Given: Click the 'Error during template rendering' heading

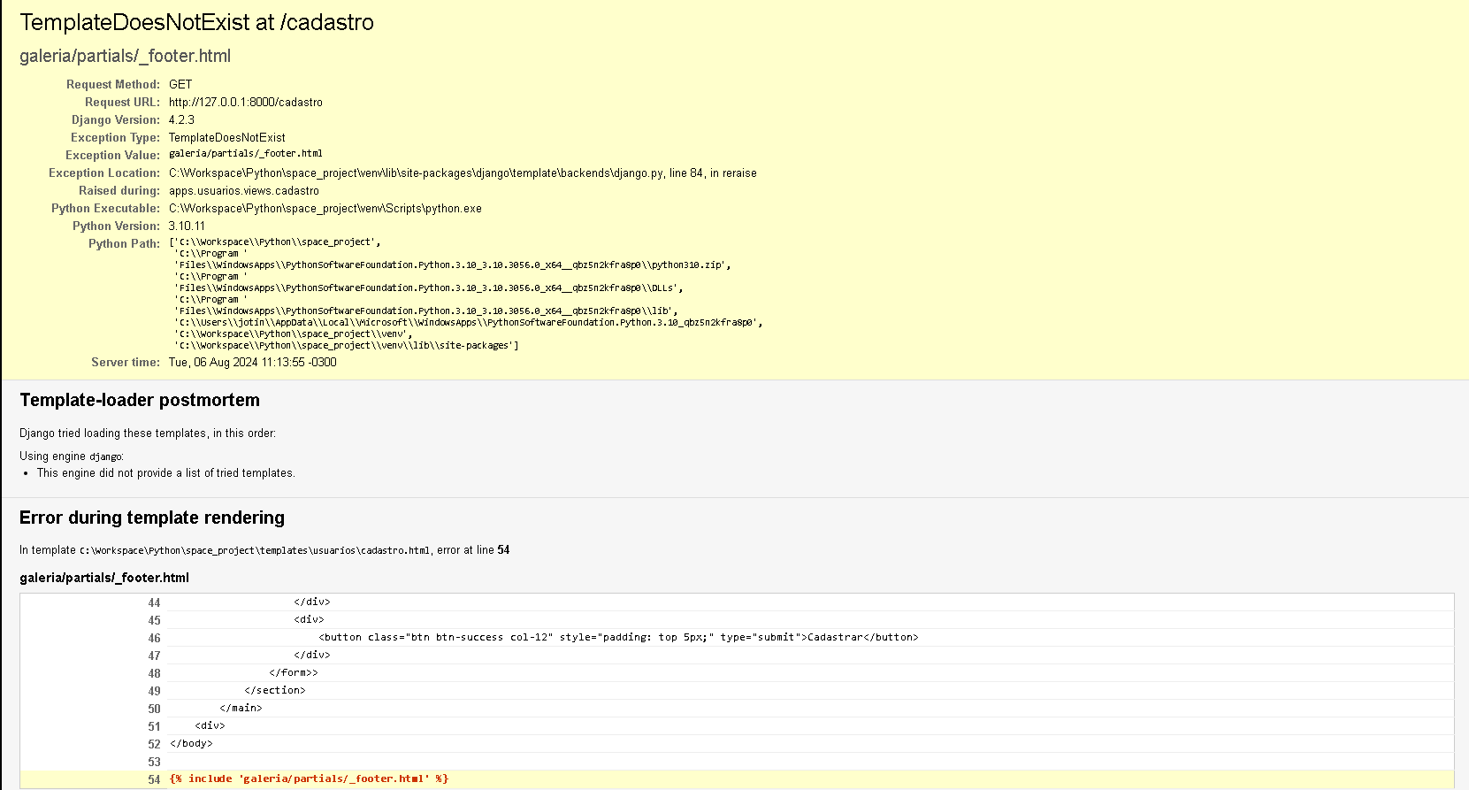Looking at the screenshot, I should click(152, 518).
